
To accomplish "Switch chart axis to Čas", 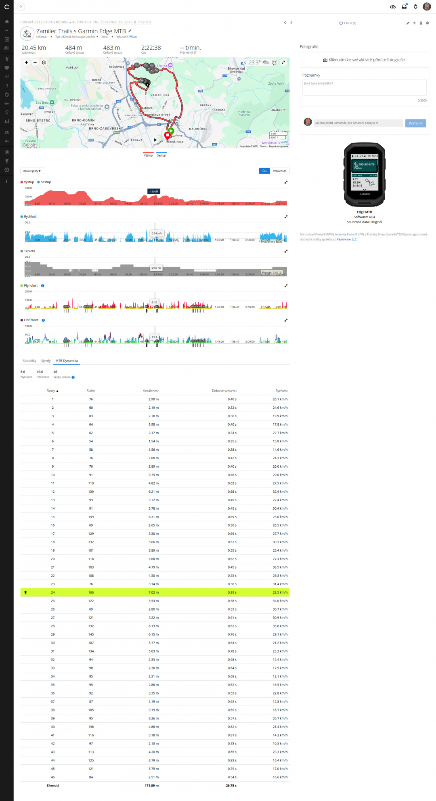I will (x=264, y=171).
